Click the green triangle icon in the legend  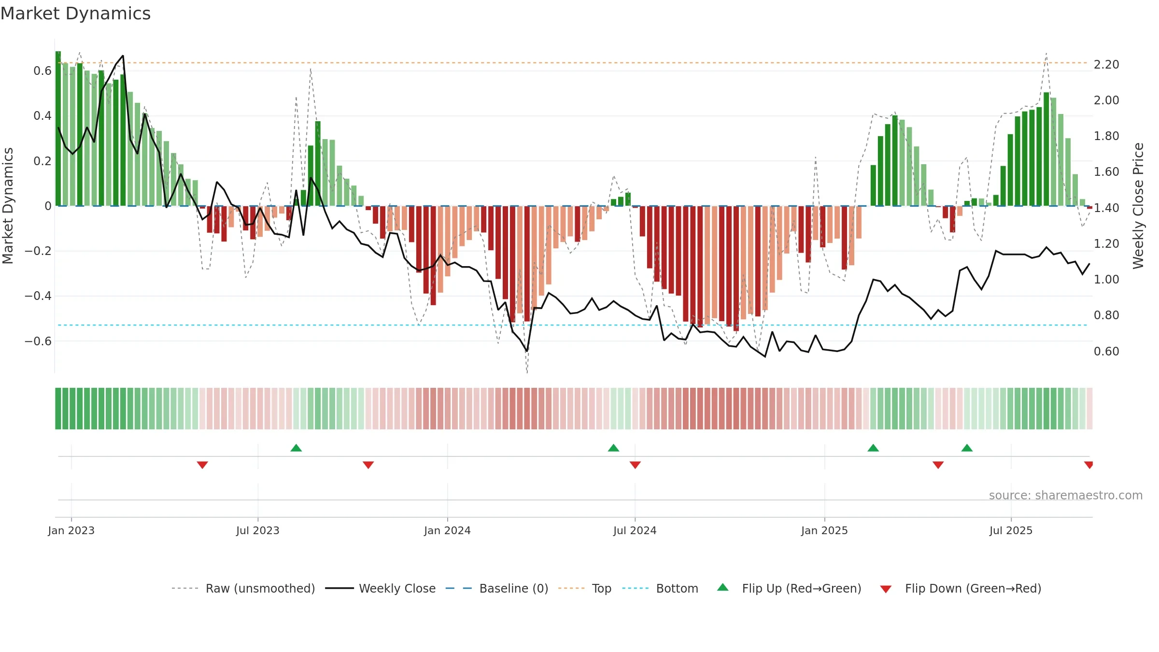point(723,587)
